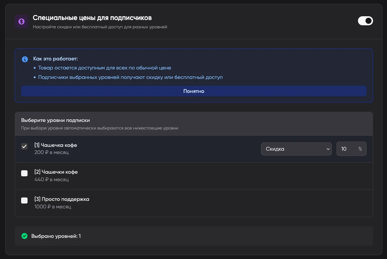Open the Скидка dropdown

click(x=296, y=149)
